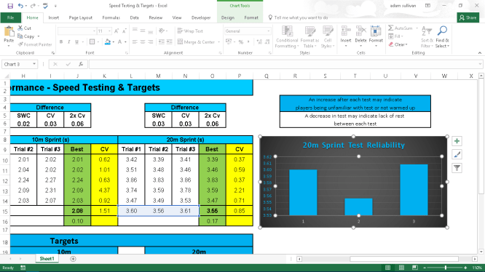Click Ribbon Display Options icon
This screenshot has width=485, height=272.
tap(427, 6)
